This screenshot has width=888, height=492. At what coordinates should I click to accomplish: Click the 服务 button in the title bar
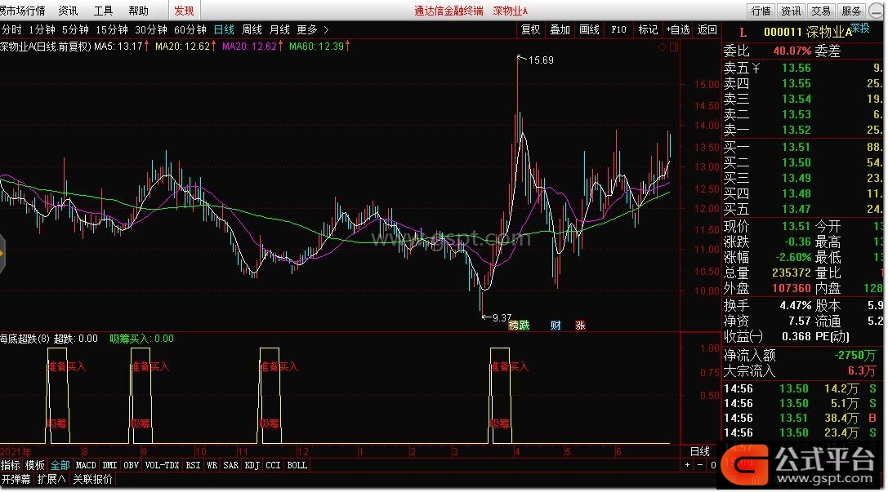click(x=851, y=11)
